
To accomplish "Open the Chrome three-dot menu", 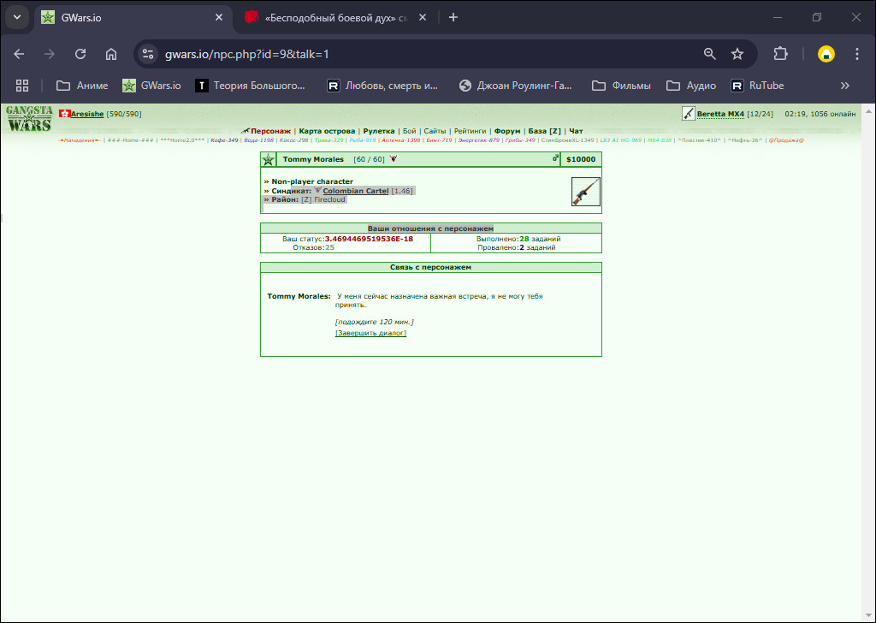I will click(x=857, y=54).
